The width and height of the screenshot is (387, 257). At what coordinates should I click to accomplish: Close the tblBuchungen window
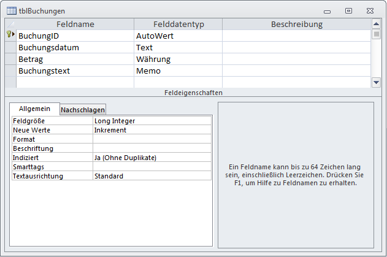click(x=370, y=10)
